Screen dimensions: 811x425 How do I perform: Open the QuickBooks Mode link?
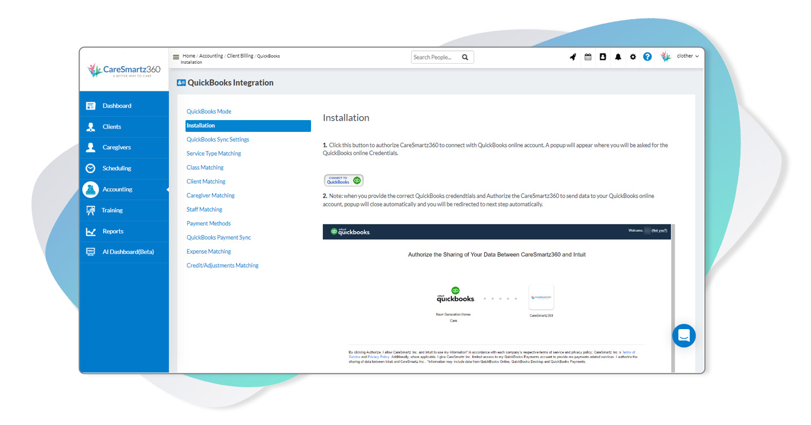point(209,112)
